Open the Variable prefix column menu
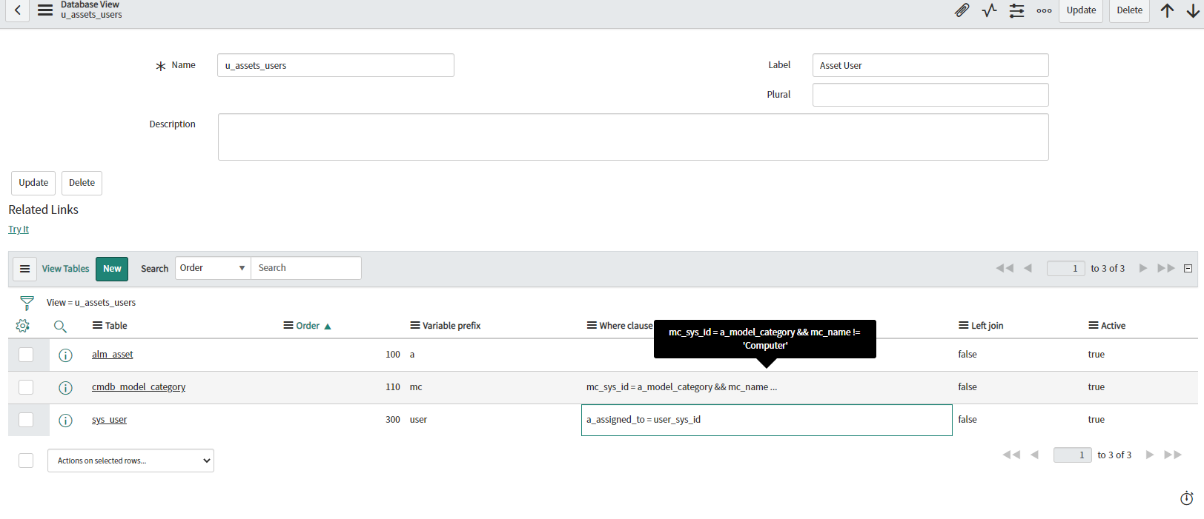Viewport: 1204px width, 519px height. [x=415, y=326]
